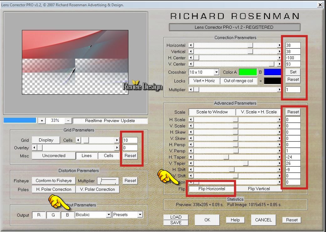Image resolution: width=326 pixels, height=232 pixels.
Task: Open the Help button
Action: 235,220
